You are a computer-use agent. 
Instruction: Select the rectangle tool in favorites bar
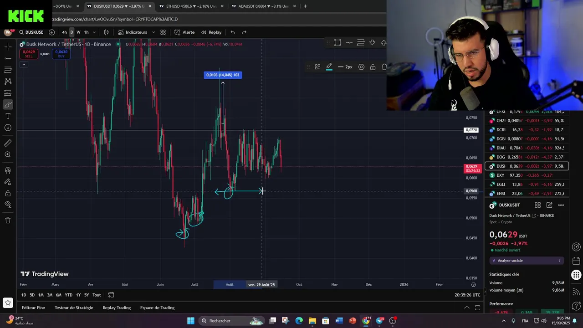338,42
